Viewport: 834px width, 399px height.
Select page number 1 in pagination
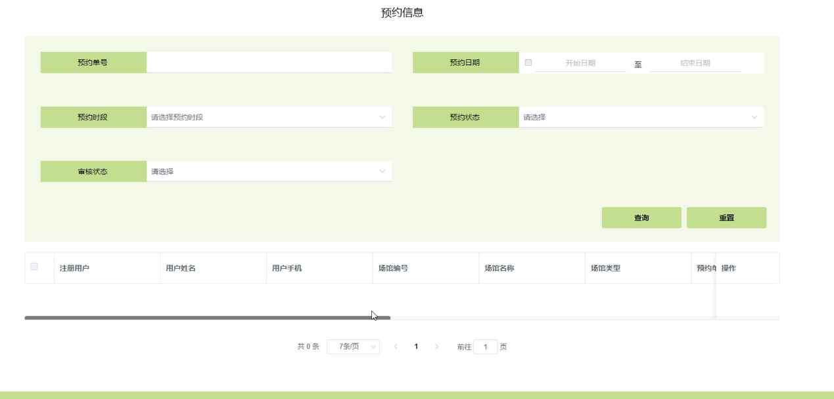coord(417,346)
